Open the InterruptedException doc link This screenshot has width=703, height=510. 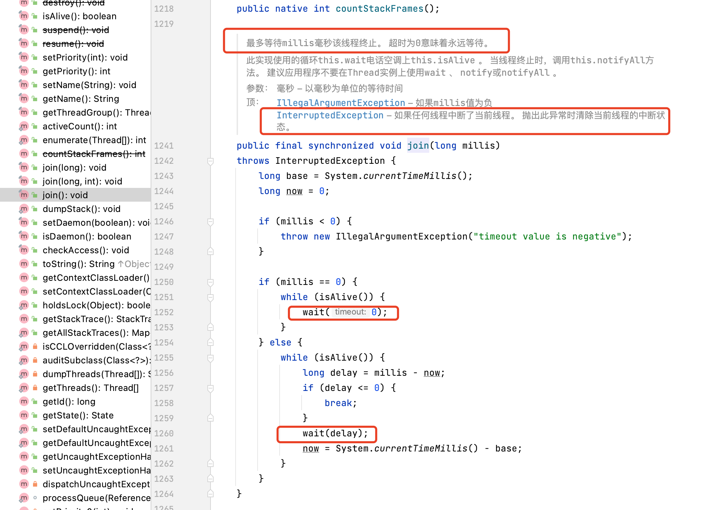point(330,115)
